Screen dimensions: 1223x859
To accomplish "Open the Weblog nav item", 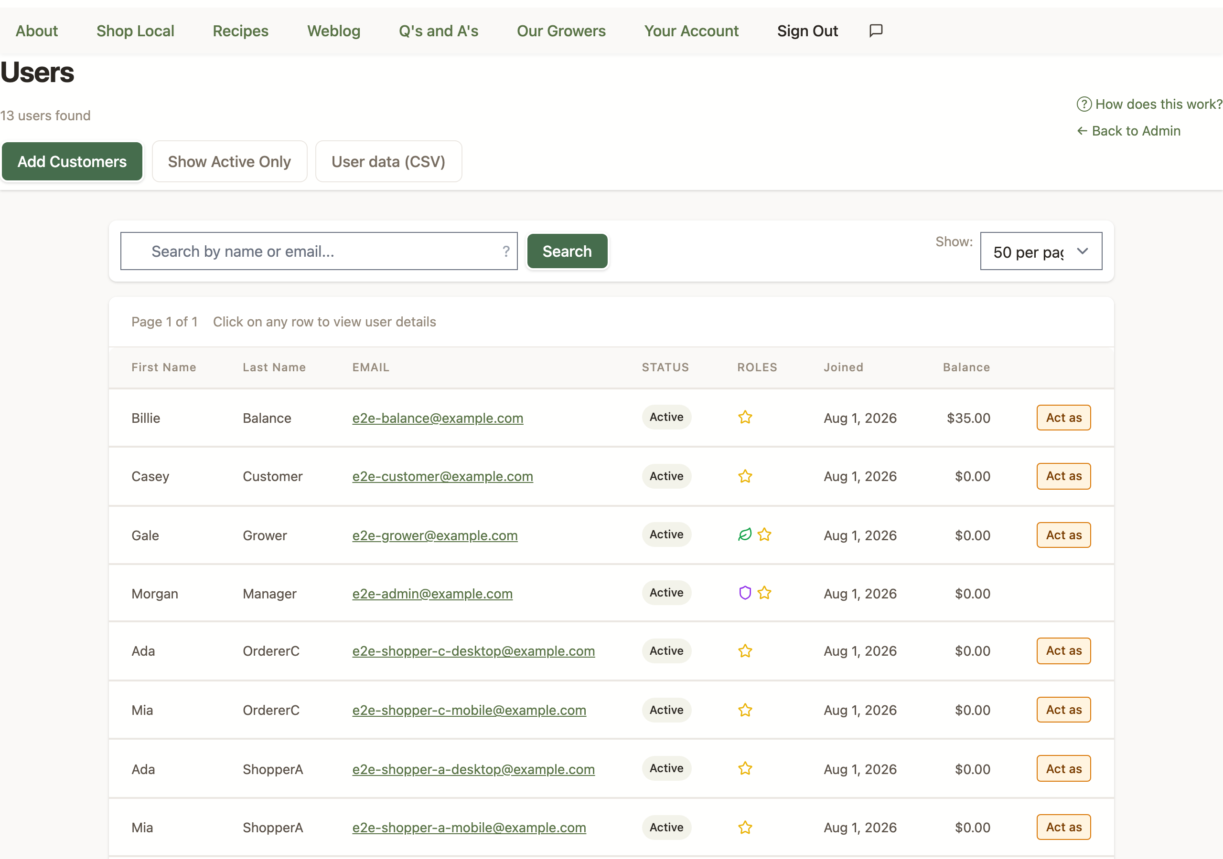I will [333, 31].
